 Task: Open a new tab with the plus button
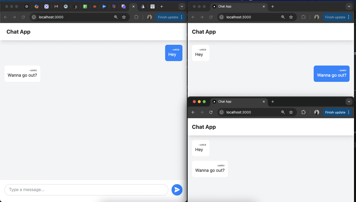coord(162,7)
